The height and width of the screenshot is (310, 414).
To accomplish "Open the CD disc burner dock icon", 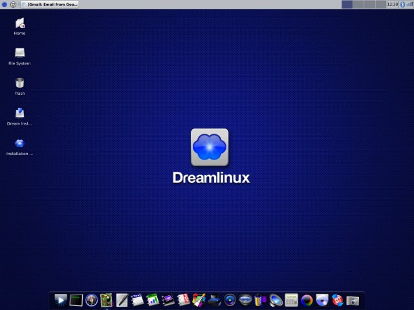I will click(x=322, y=300).
